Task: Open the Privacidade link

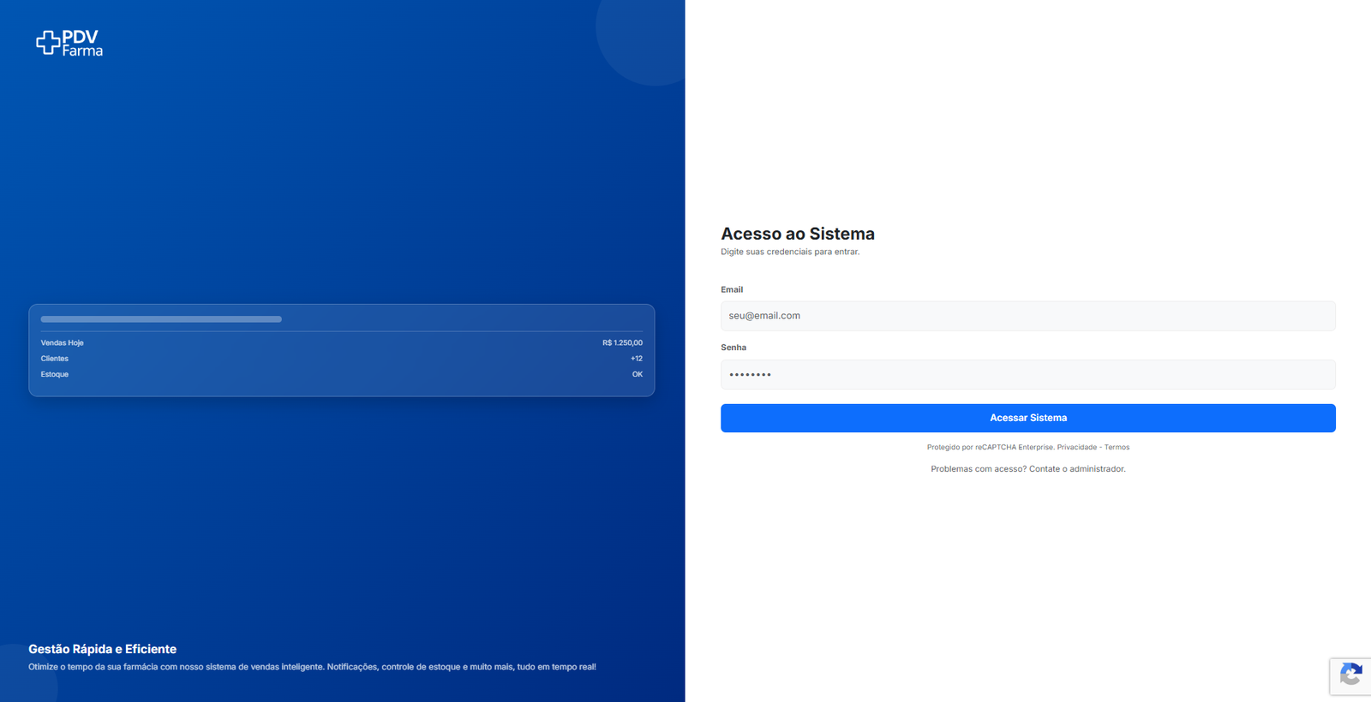Action: [1076, 448]
